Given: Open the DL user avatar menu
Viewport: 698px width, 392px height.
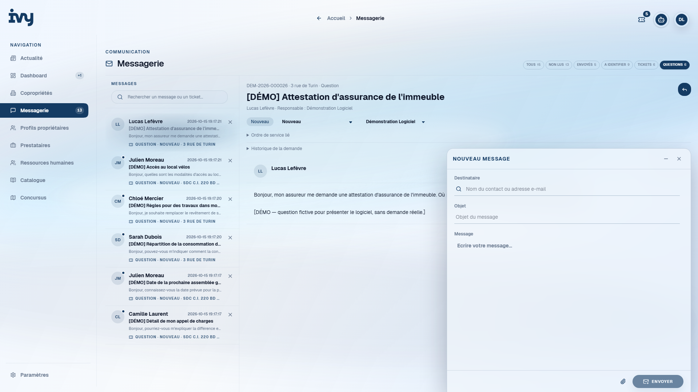Looking at the screenshot, I should coord(681,20).
